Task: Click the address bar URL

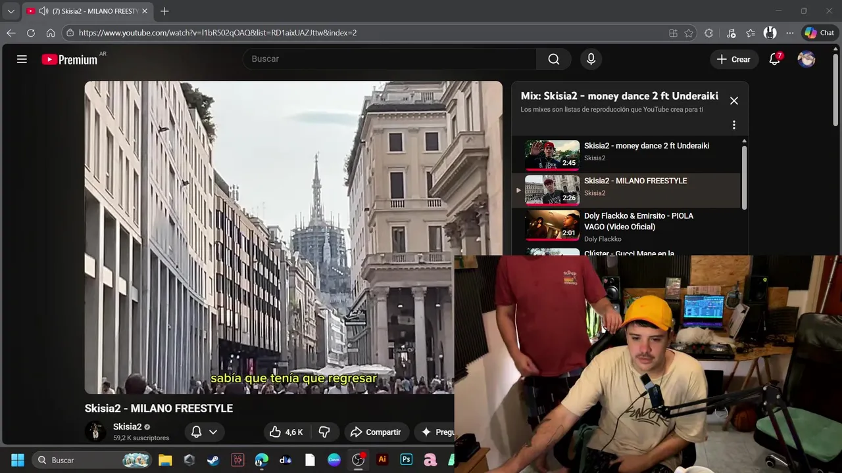Action: click(218, 33)
